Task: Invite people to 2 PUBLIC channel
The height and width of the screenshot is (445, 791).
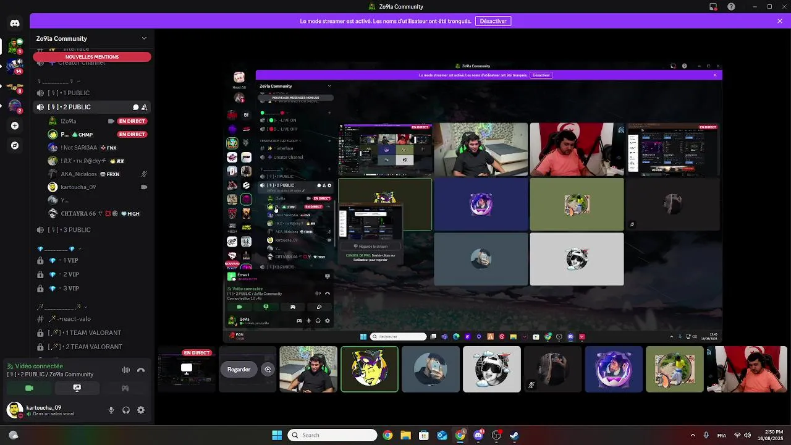Action: 144,107
